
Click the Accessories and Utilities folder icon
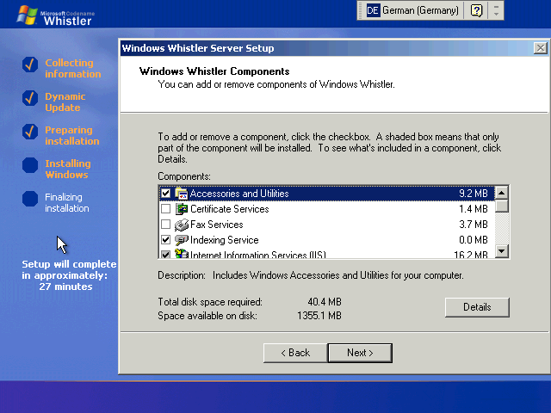pyautogui.click(x=182, y=194)
